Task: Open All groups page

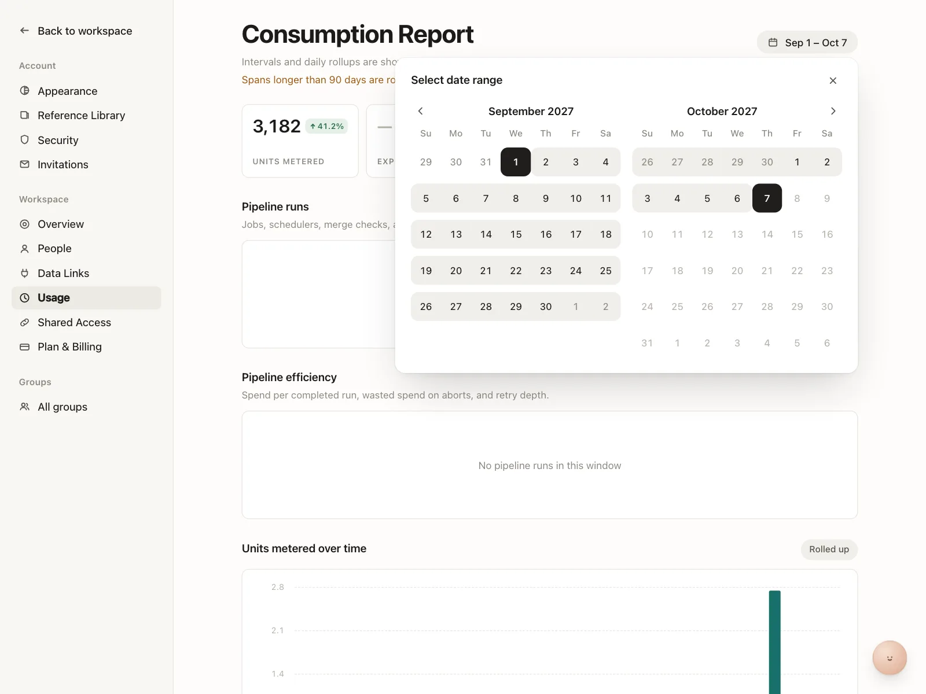Action: tap(87, 407)
